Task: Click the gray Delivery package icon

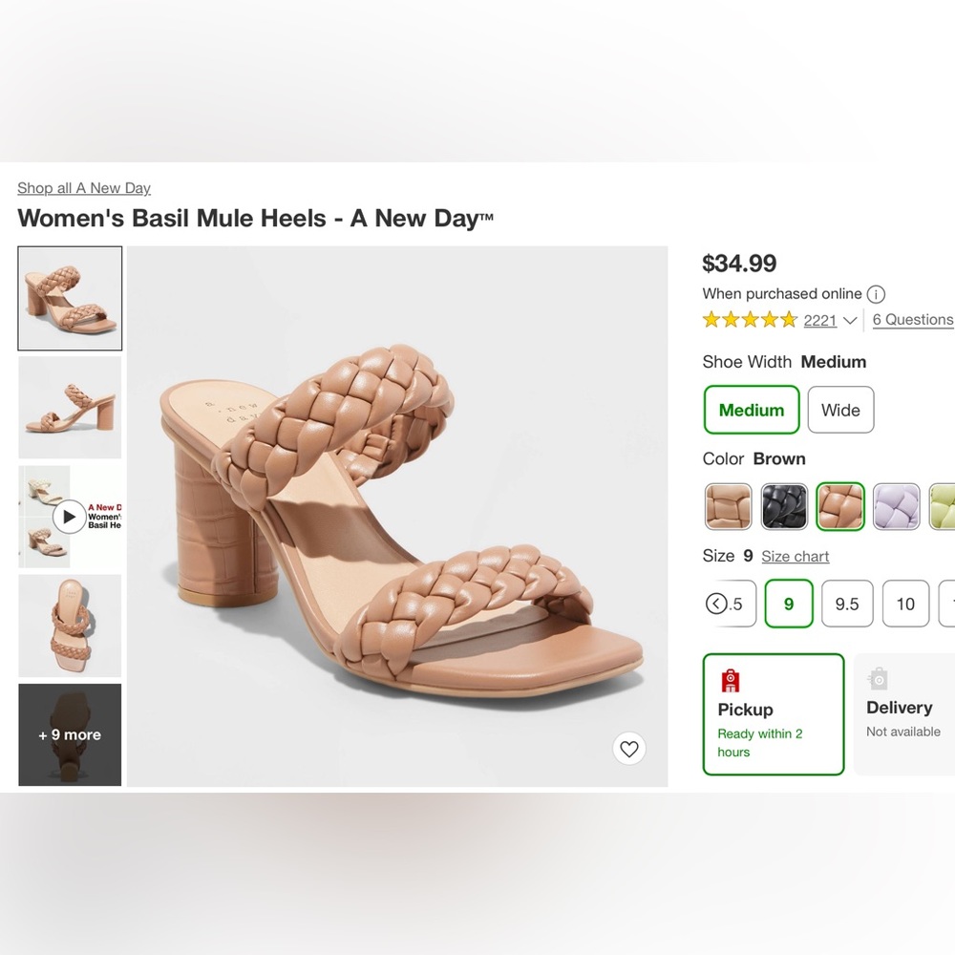Action: coord(879,679)
